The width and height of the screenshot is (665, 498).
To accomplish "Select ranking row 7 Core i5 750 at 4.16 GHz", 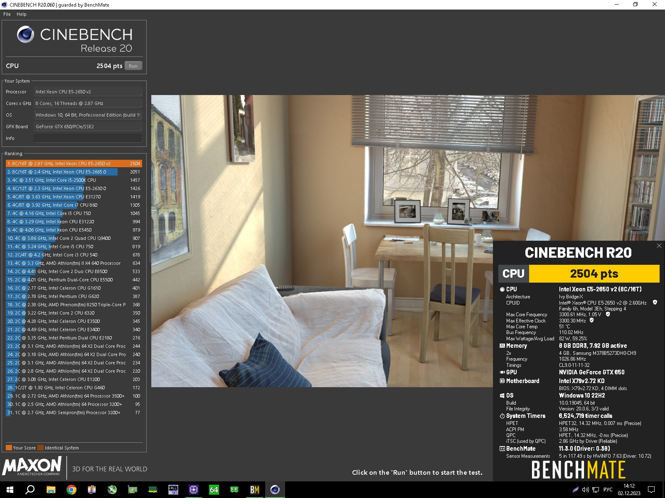I will click(74, 213).
